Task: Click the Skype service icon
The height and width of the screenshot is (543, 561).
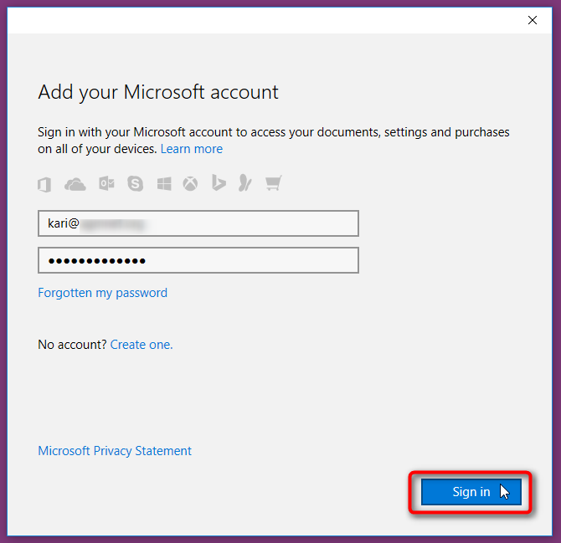Action: point(136,184)
